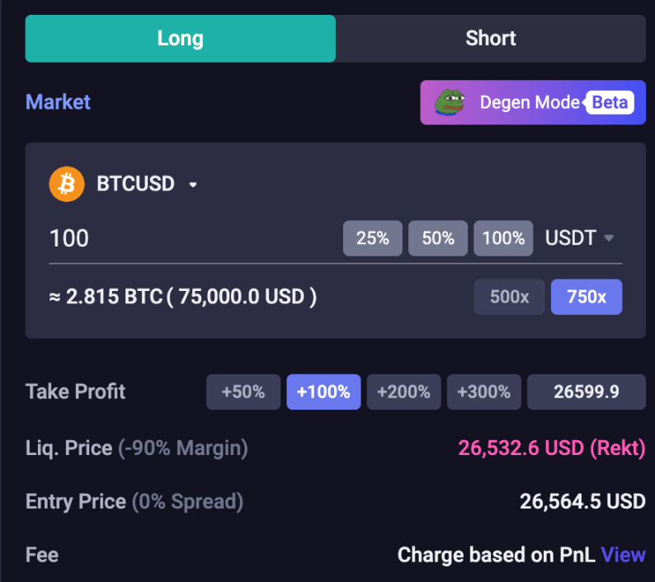
Task: Select 750x leverage
Action: pos(587,297)
